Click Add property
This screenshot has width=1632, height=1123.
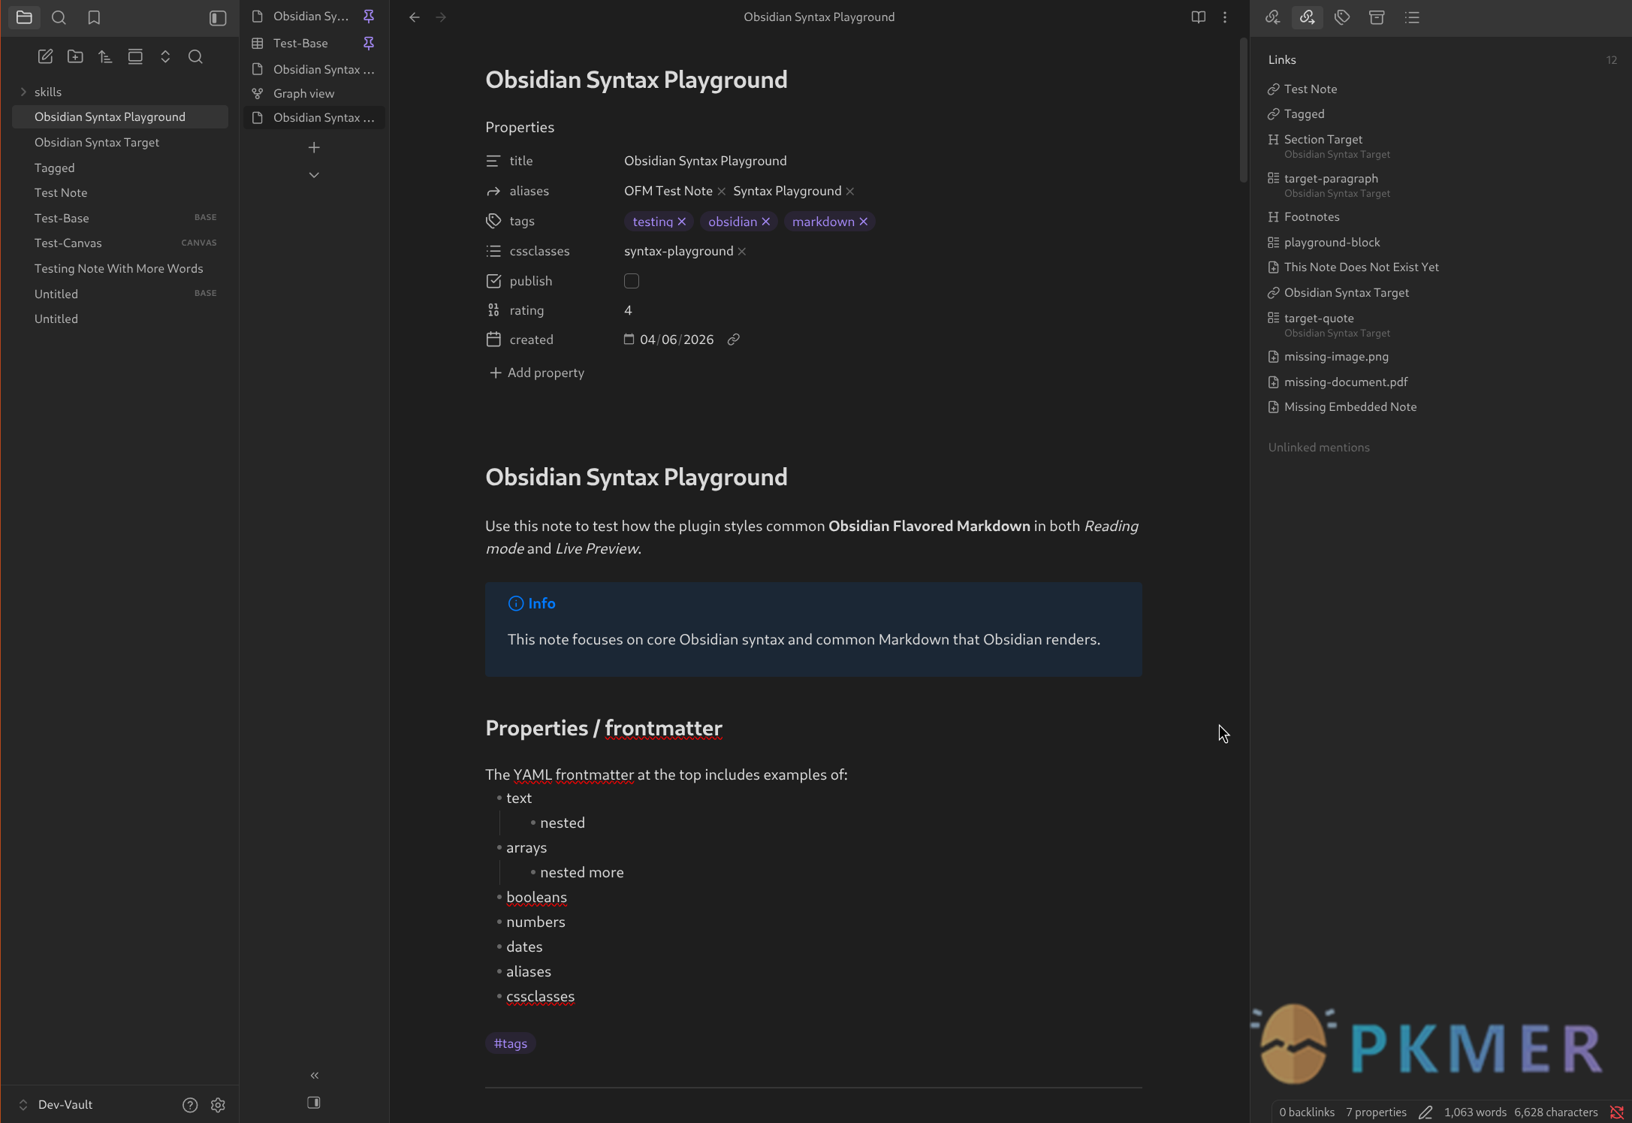(536, 373)
